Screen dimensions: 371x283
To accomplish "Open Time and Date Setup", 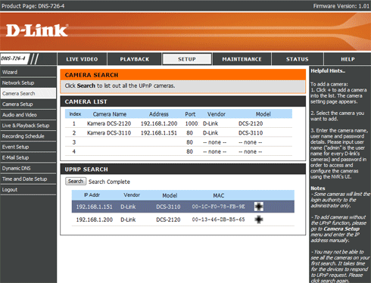I will click(x=28, y=179).
